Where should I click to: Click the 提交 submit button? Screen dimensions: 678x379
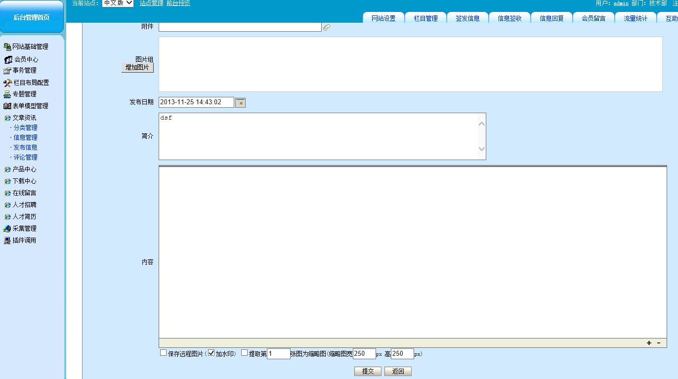point(368,371)
